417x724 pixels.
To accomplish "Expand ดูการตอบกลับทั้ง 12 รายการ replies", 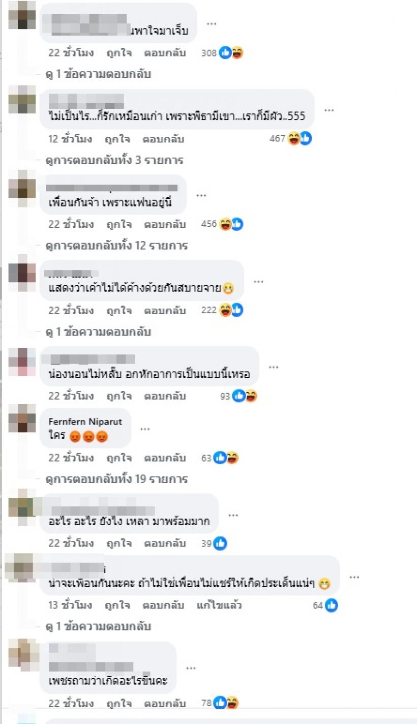I will click(x=116, y=246).
